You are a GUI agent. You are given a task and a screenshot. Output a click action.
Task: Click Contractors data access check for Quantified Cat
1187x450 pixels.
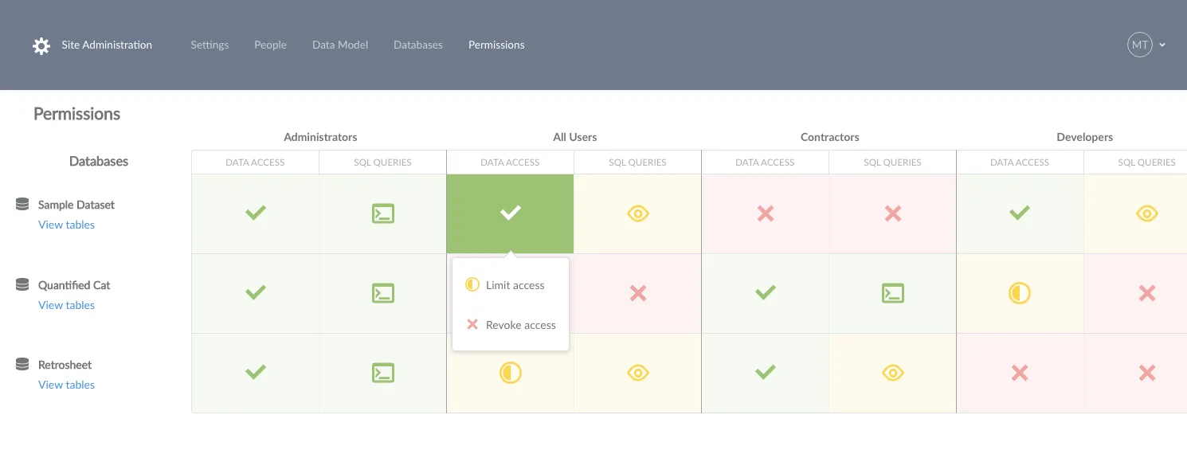click(766, 293)
